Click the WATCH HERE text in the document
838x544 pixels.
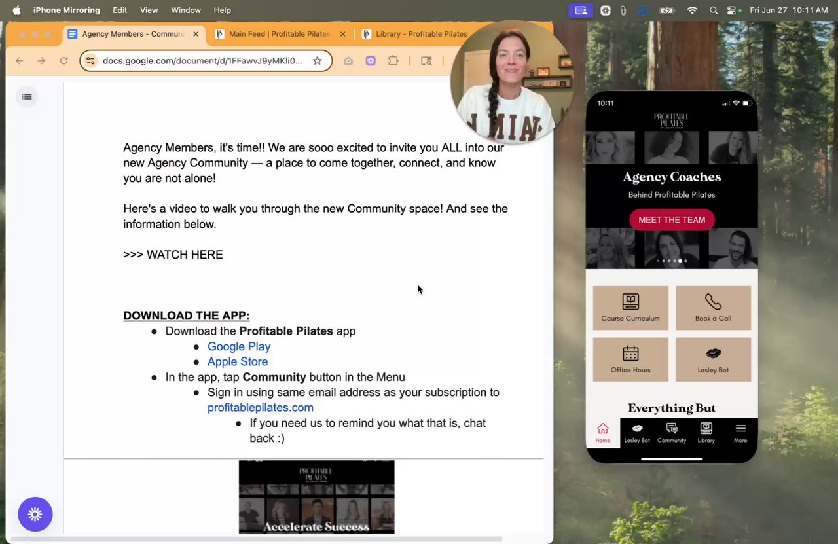185,255
